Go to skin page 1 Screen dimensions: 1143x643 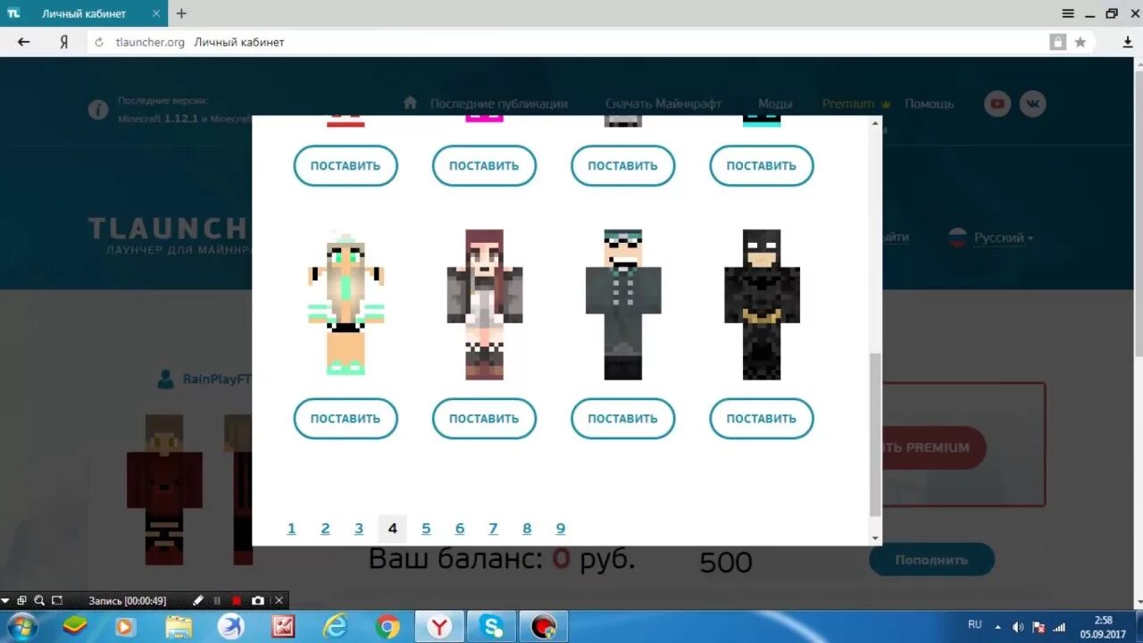click(291, 529)
